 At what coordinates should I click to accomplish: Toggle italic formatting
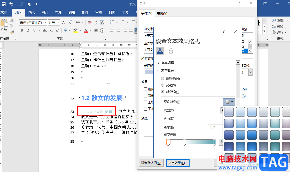pyautogui.click(x=28, y=30)
